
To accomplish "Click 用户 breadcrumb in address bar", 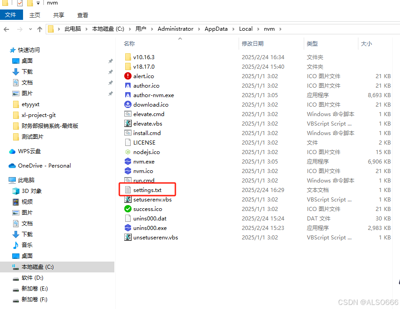I will [x=141, y=29].
